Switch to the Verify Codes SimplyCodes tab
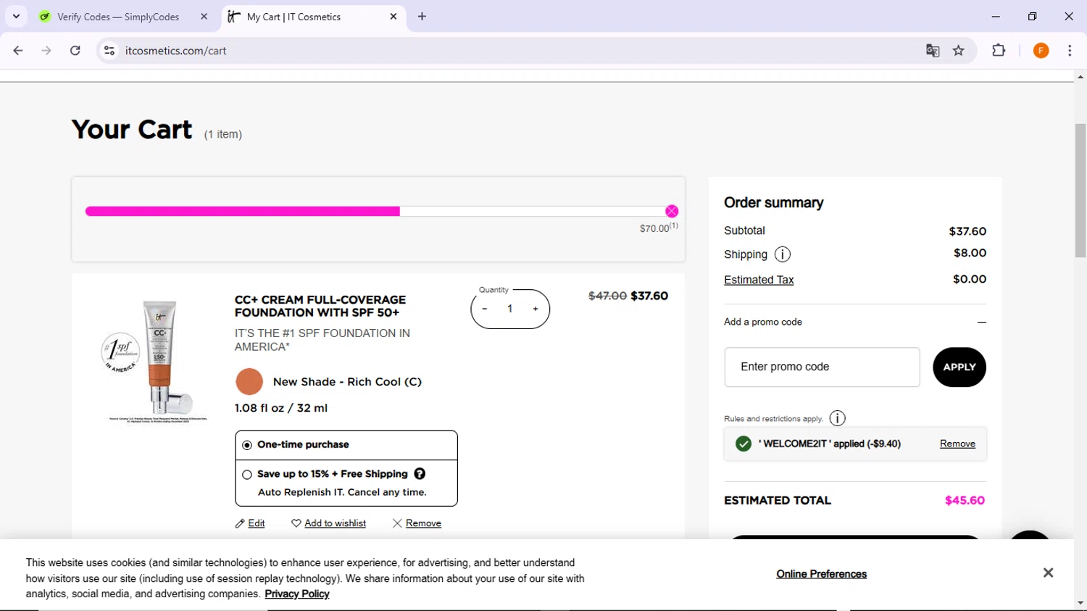Screen dimensions: 1087x611 (x=118, y=17)
